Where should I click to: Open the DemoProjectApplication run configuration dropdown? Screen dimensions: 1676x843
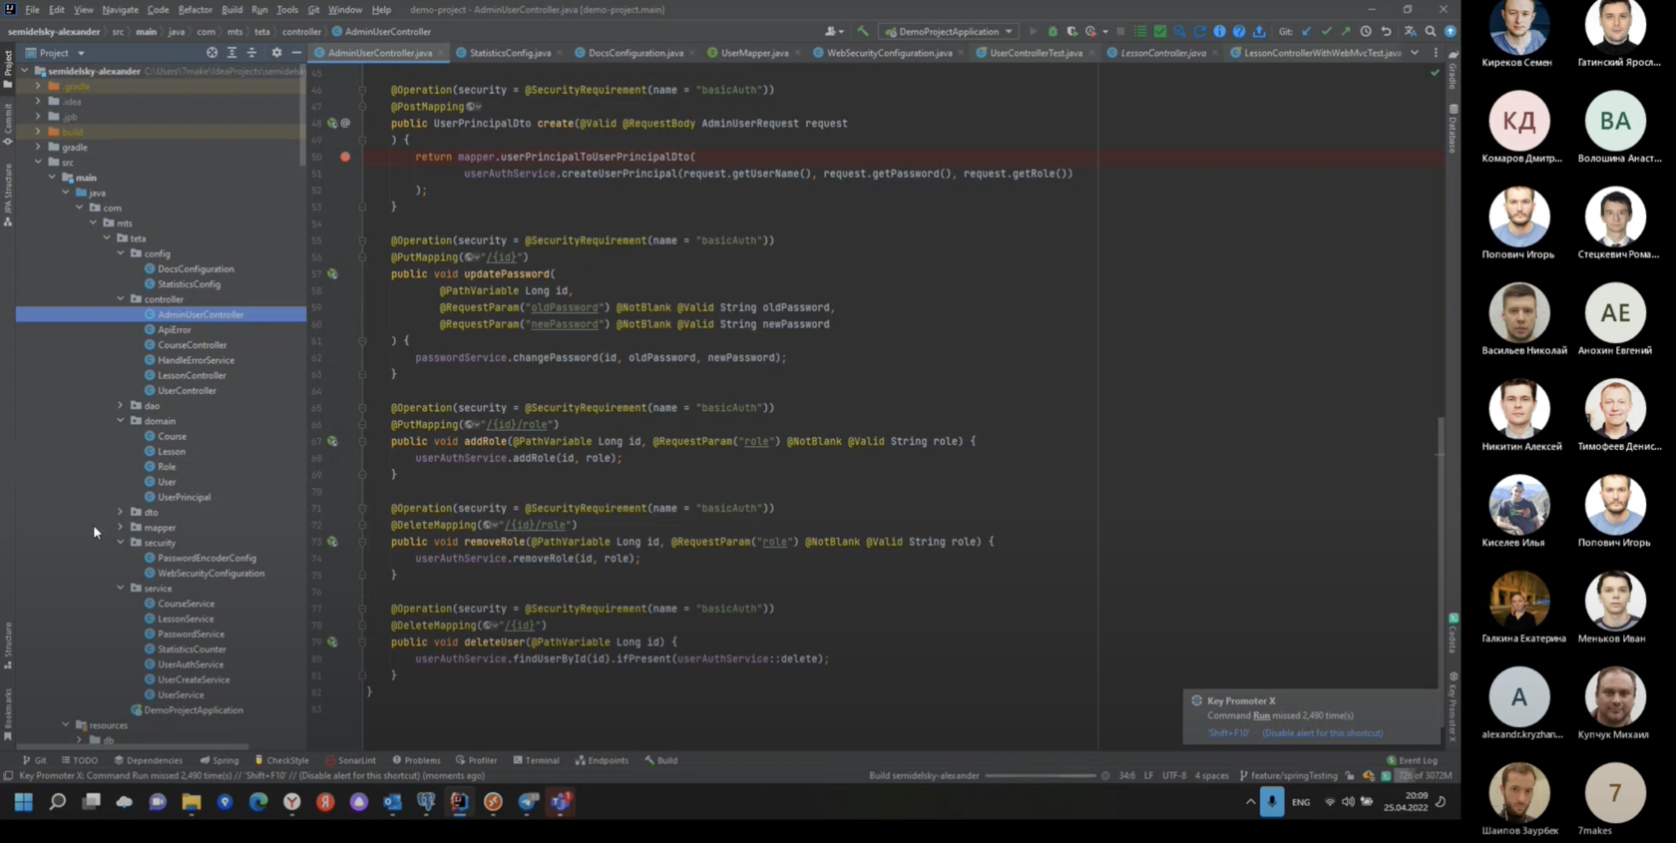[x=948, y=32]
